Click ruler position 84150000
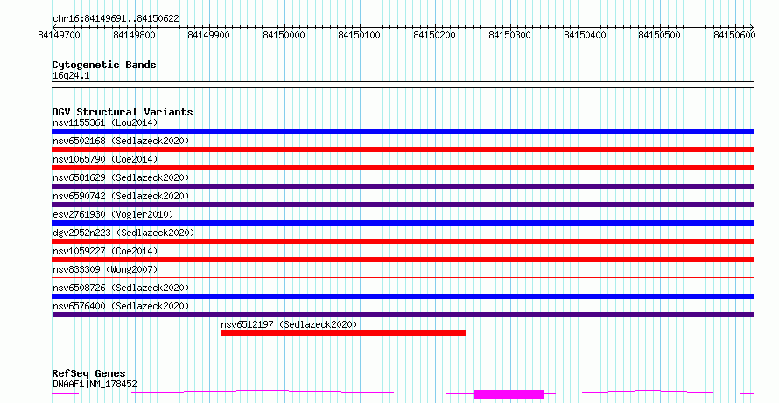This screenshot has height=403, width=779. pyautogui.click(x=284, y=35)
